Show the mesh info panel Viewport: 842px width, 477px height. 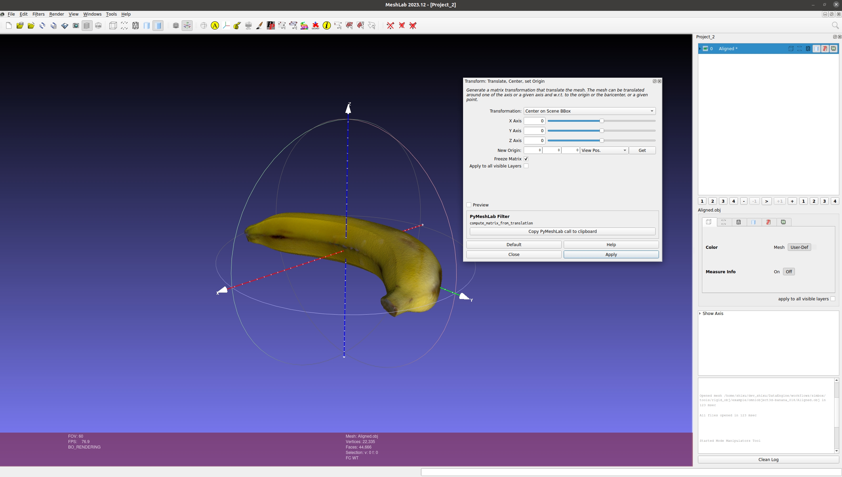point(326,25)
